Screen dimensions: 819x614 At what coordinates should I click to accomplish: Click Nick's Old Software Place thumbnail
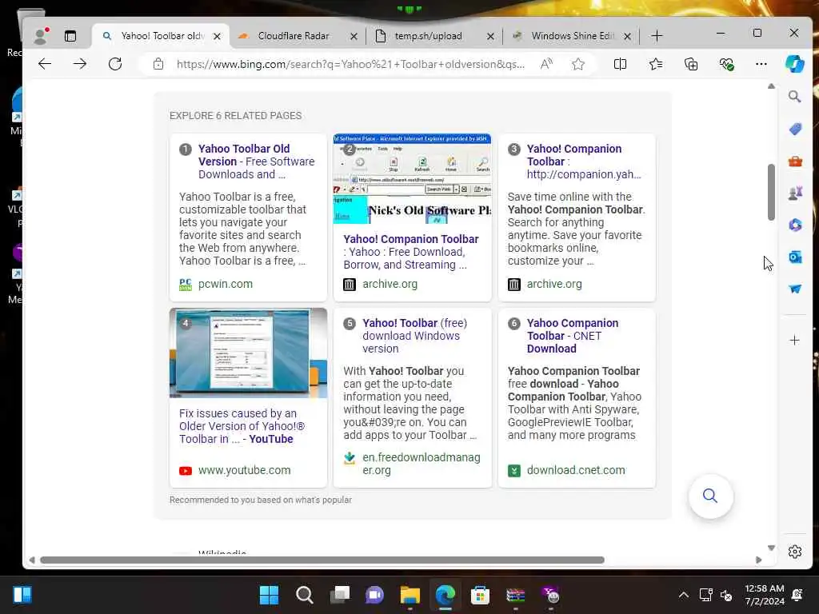[x=412, y=179]
